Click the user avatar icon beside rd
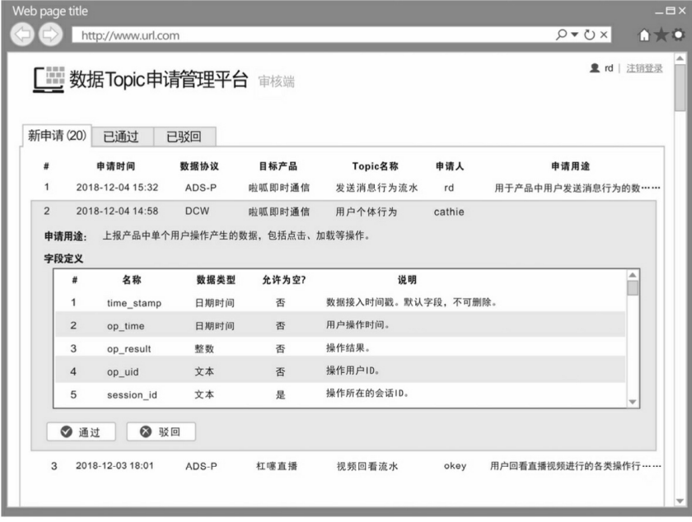This screenshot has height=522, width=692. [595, 68]
